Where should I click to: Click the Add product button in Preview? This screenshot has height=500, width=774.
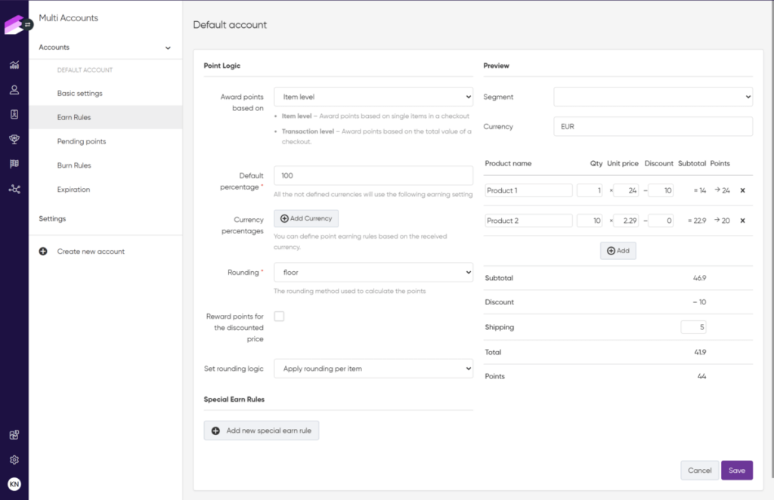(618, 251)
